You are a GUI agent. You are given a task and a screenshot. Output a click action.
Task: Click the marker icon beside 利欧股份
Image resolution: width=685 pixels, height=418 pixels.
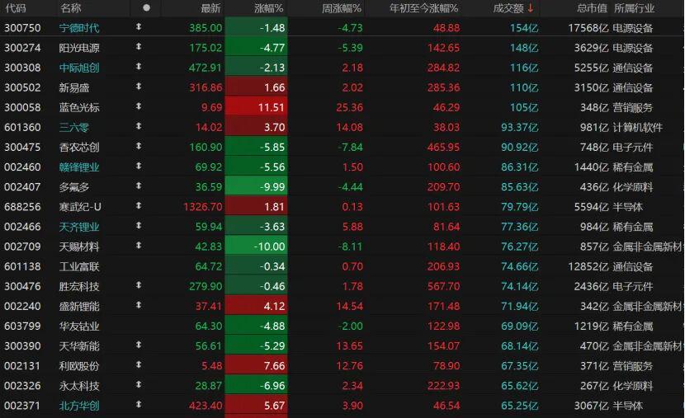[138, 365]
